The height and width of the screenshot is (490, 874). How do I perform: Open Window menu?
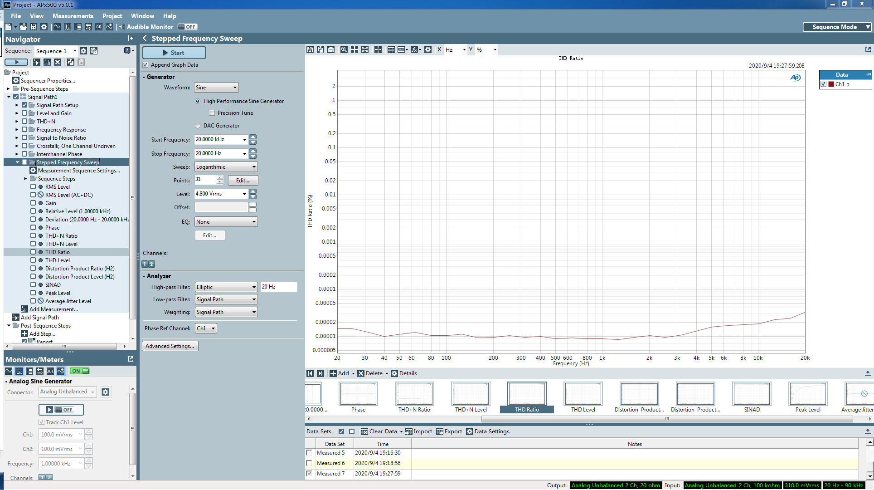pos(142,16)
